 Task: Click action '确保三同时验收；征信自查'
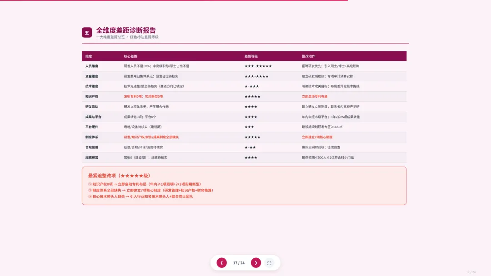(x=321, y=147)
